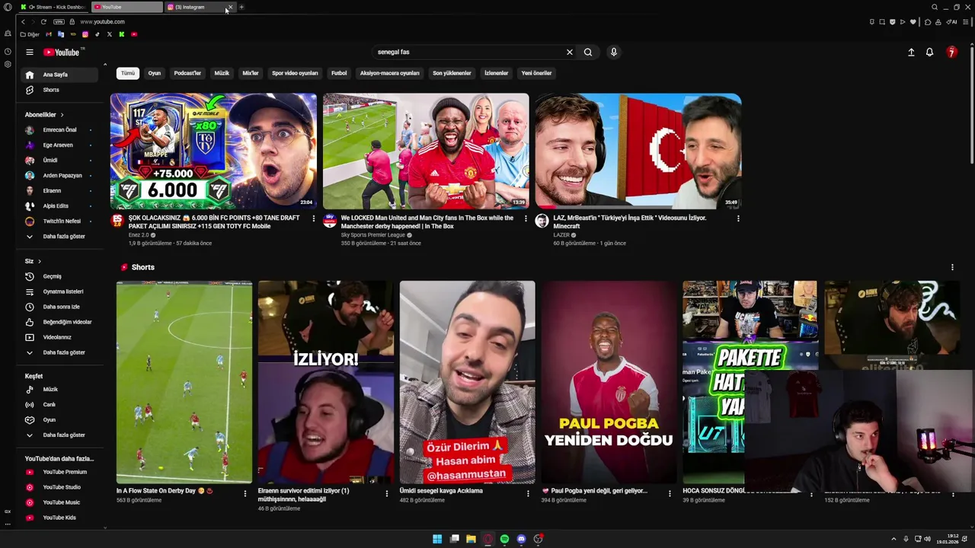This screenshot has height=548, width=975.
Task: Start voice search with microphone icon
Action: point(614,53)
